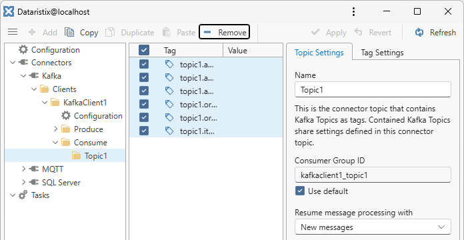This screenshot has height=240, width=464.
Task: Click the topic1.it... tag icon
Action: [x=169, y=131]
